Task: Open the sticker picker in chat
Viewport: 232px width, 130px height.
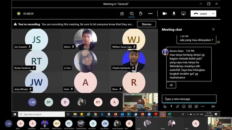Action: [x=196, y=106]
